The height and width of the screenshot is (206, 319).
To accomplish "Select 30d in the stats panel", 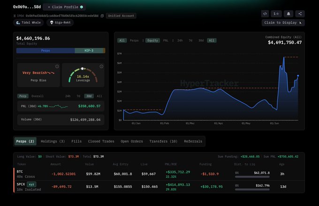I will (x=89, y=96).
